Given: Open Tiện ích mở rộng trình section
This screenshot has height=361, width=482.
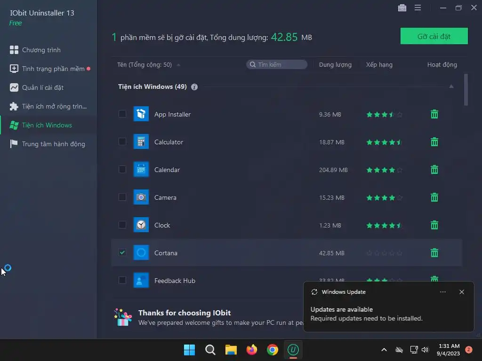Looking at the screenshot, I should pos(48,106).
